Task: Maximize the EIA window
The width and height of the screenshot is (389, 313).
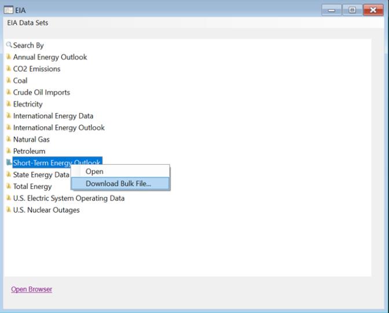Action: coord(352,10)
